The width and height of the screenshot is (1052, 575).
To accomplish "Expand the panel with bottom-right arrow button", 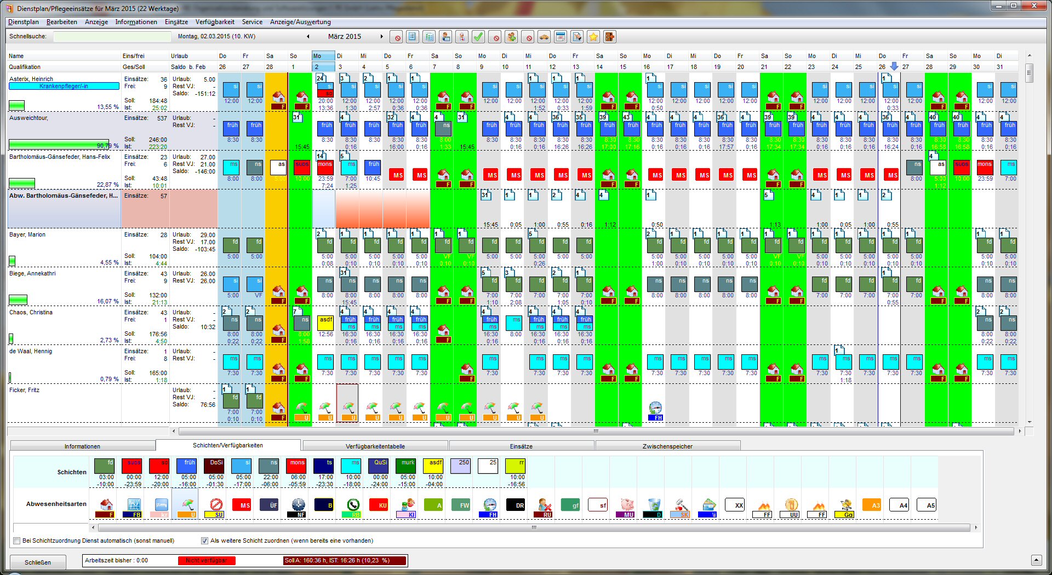I will tap(1036, 560).
